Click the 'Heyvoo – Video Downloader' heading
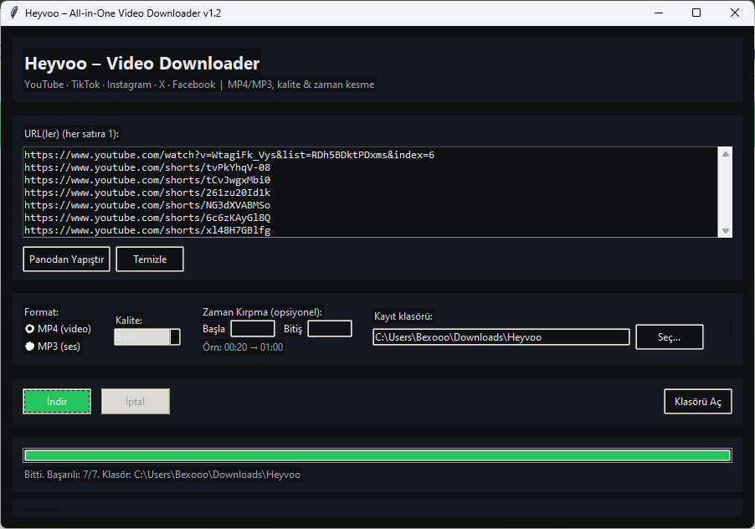 (x=142, y=63)
